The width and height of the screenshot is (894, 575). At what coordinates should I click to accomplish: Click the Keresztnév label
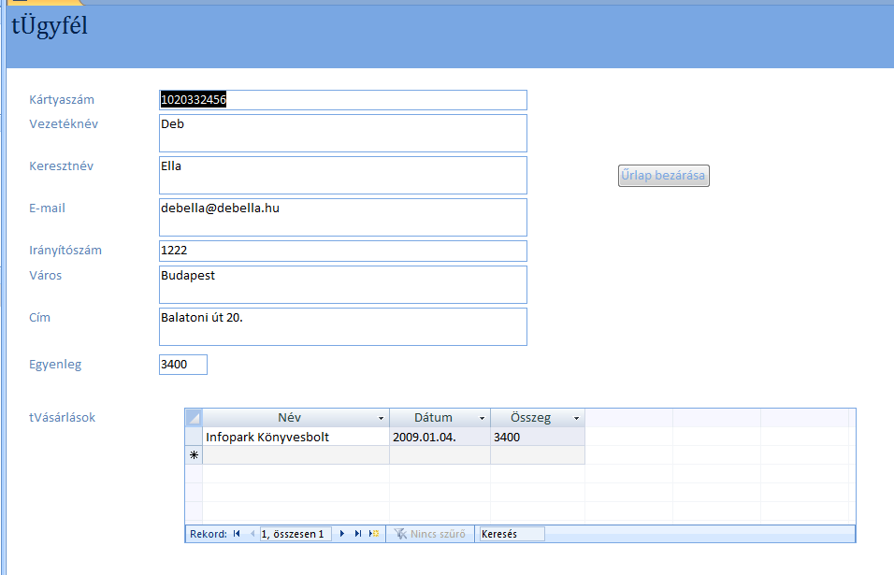[61, 166]
